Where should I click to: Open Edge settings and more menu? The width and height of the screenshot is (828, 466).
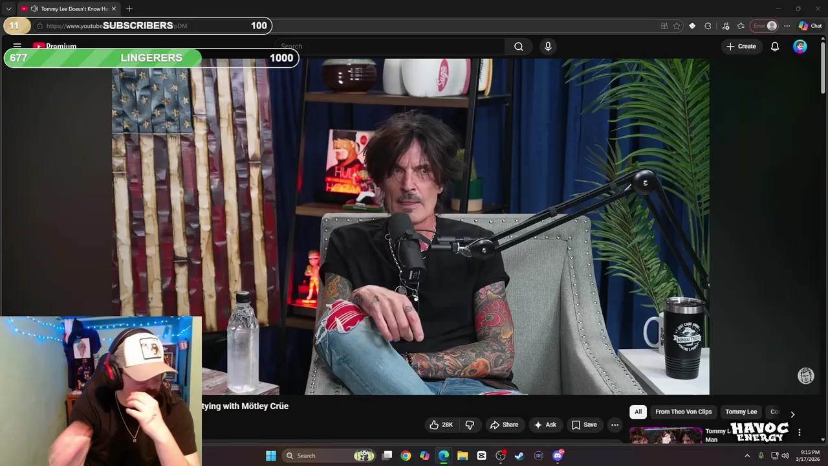(787, 26)
